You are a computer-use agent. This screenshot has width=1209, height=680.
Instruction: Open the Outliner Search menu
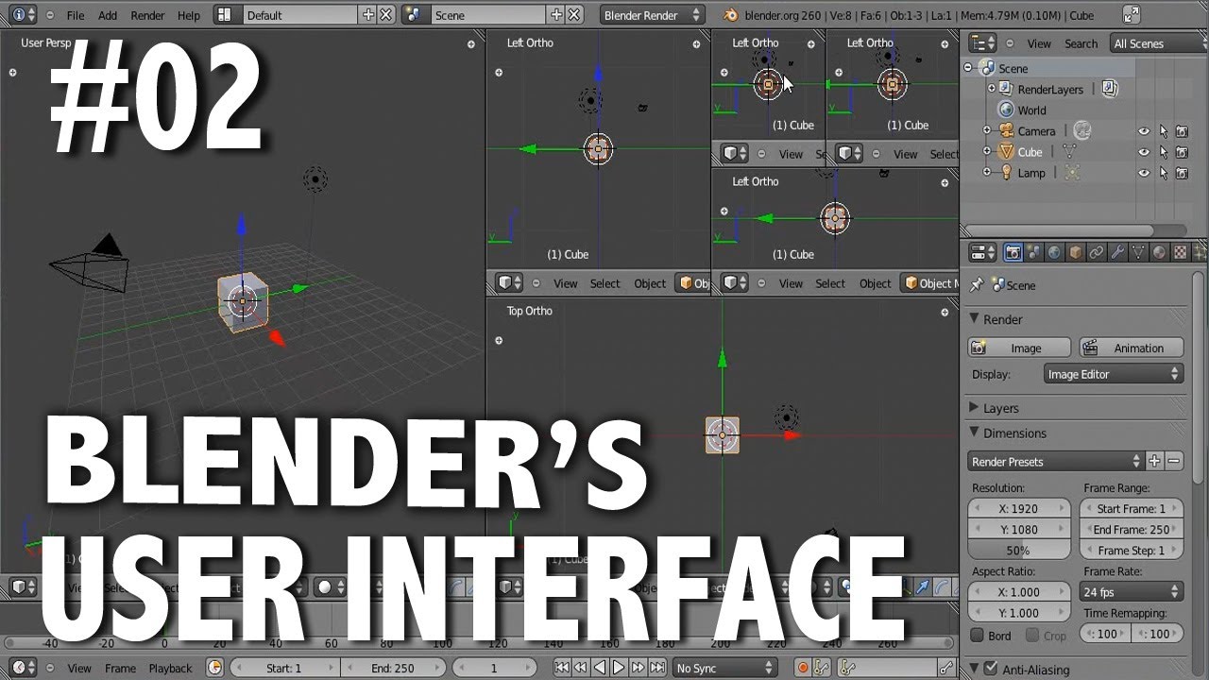click(1081, 43)
